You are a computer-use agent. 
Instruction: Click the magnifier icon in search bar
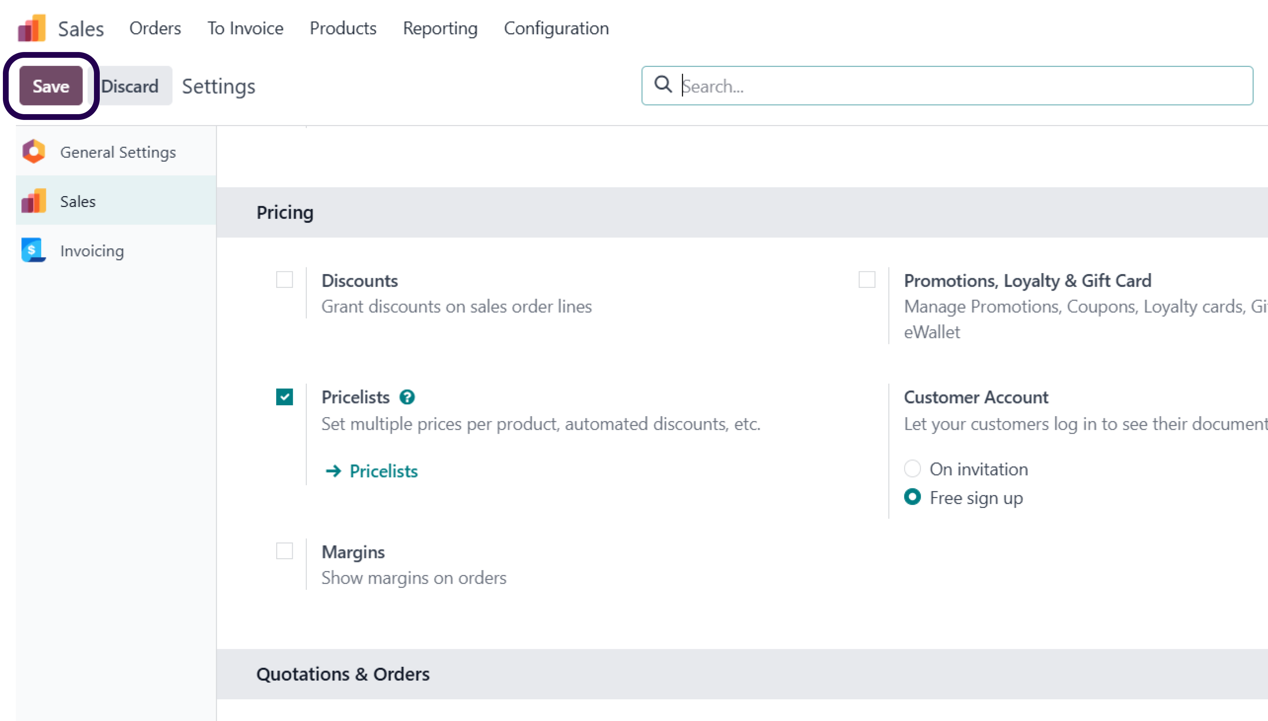663,85
